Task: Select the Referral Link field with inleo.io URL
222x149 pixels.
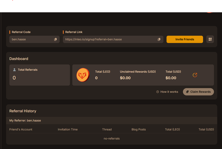Action: point(113,39)
